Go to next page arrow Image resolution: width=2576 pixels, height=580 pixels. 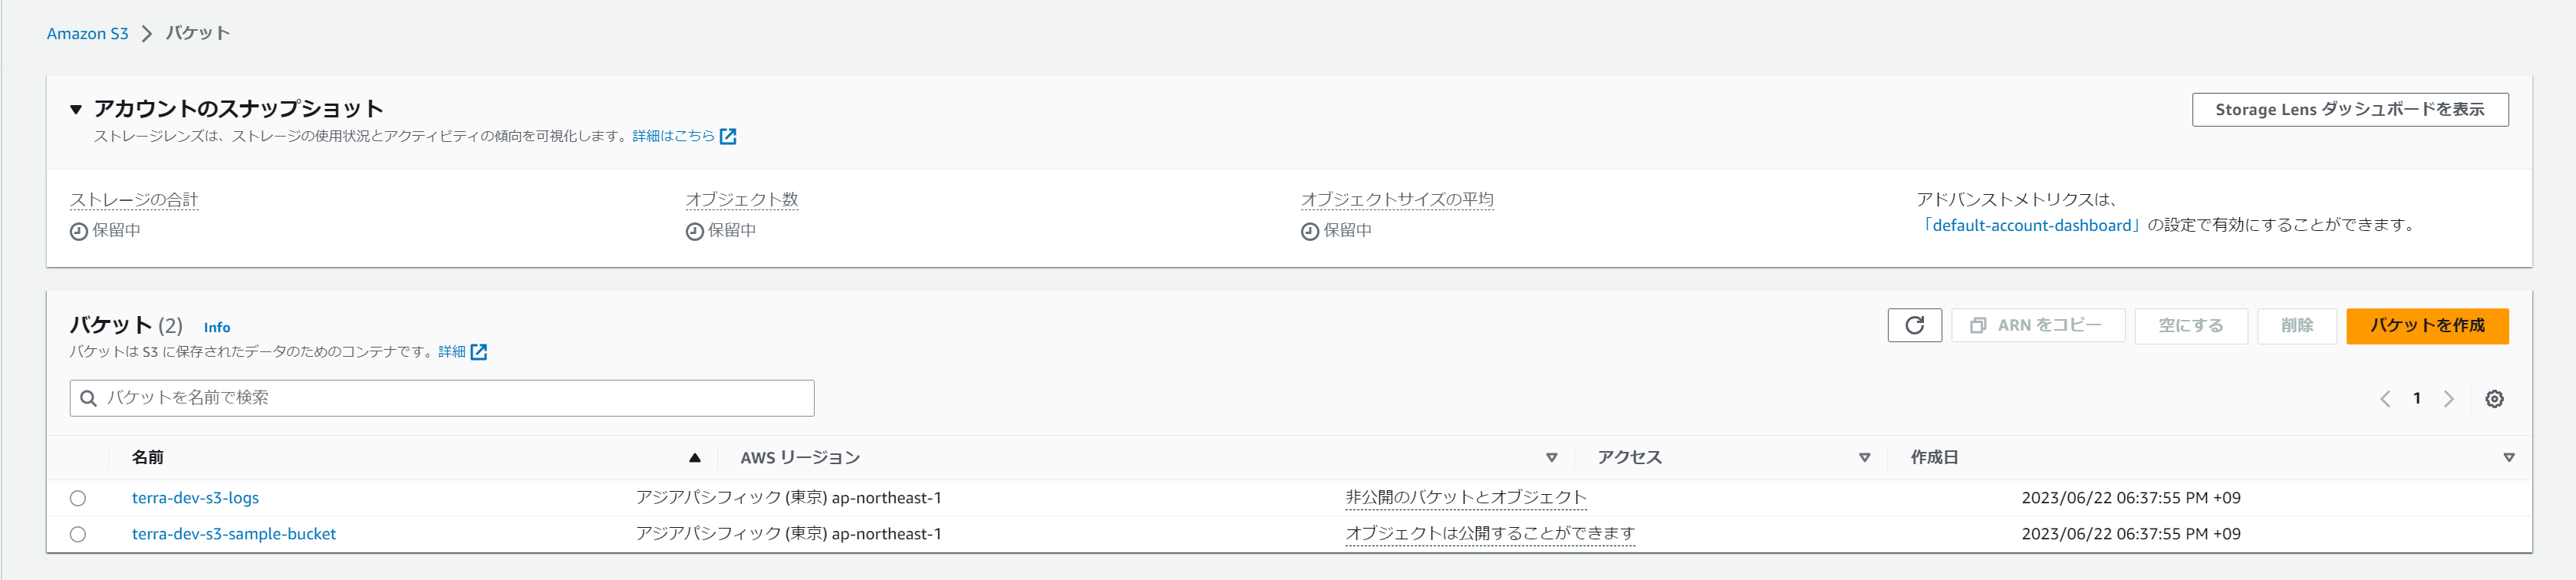point(2448,398)
